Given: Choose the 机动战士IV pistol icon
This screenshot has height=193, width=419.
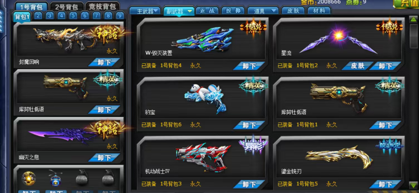Looking at the screenshot, I should 203,157.
